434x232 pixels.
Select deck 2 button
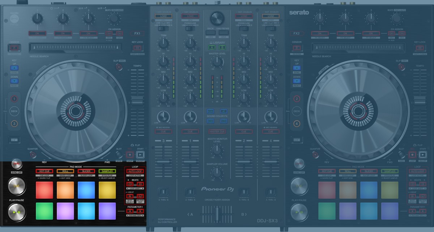click(x=297, y=99)
